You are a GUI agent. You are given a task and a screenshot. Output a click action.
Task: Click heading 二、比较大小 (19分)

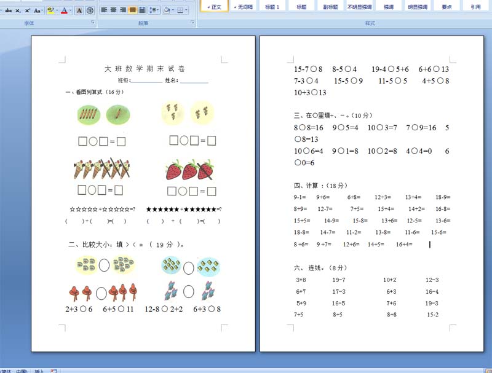pos(126,245)
